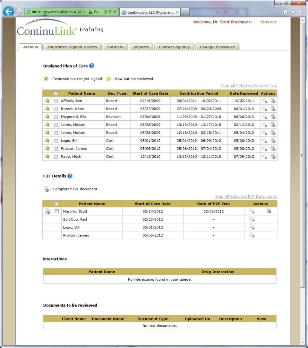
Task: View Rapp, Mitch Cert with magnifier icon
Action: pos(265,156)
